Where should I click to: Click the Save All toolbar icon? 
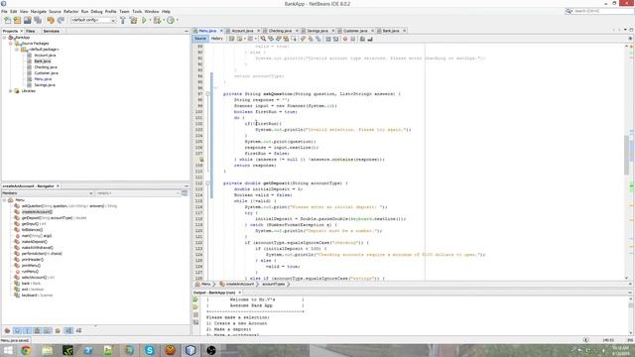(38, 20)
